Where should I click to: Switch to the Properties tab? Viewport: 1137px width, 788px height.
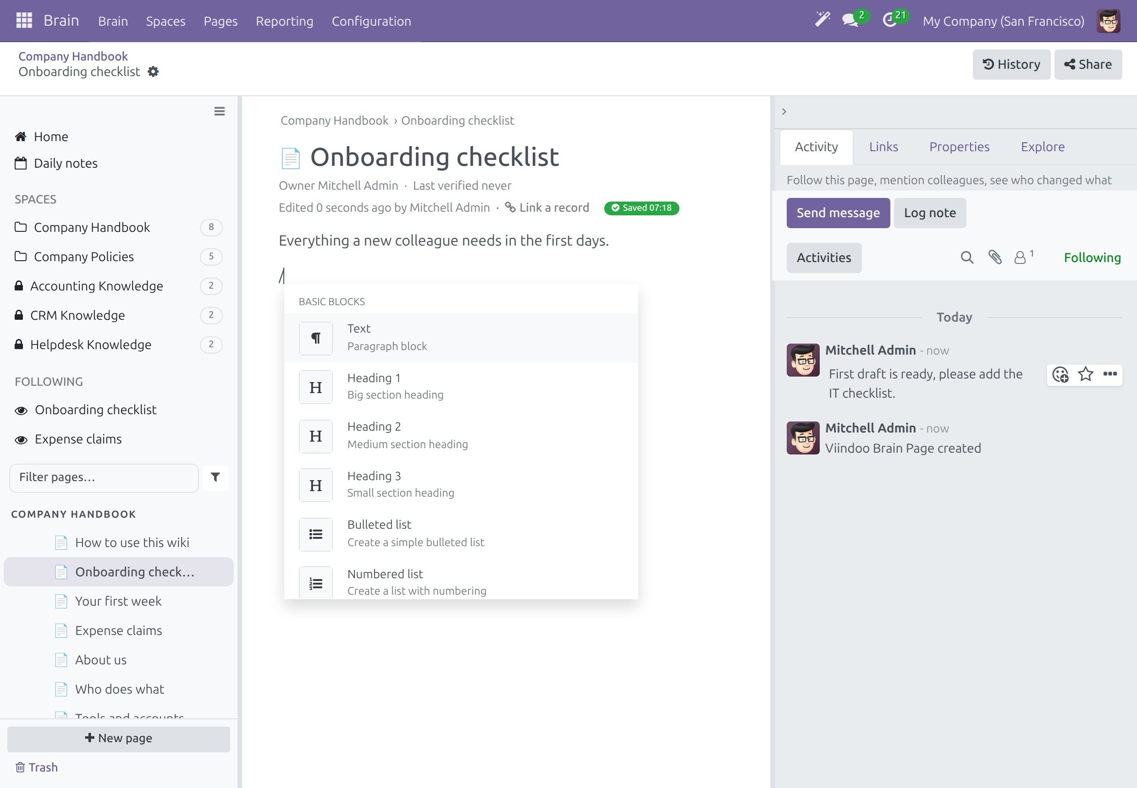point(959,147)
